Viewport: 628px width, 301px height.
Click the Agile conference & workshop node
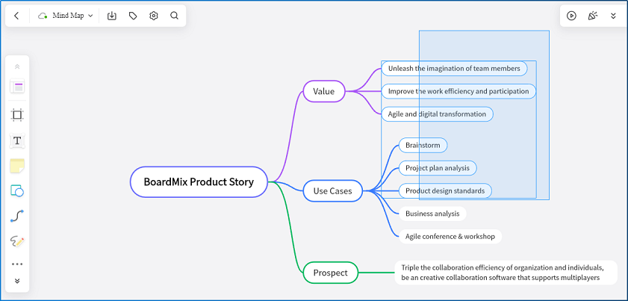click(450, 237)
